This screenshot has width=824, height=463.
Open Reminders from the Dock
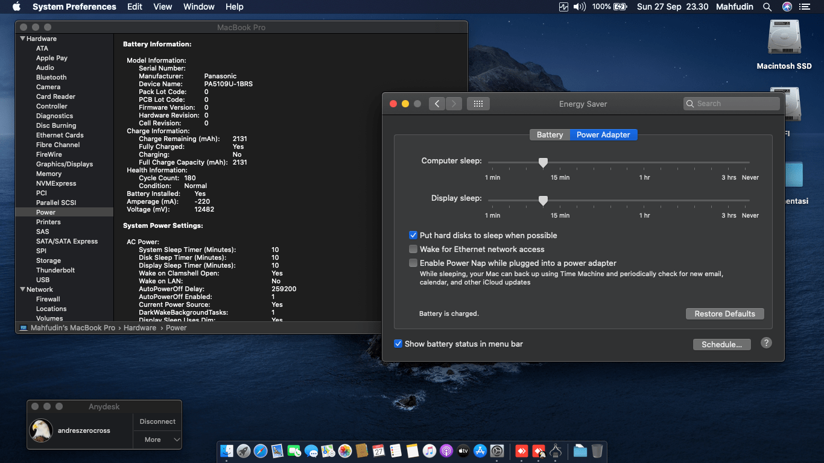click(x=396, y=451)
